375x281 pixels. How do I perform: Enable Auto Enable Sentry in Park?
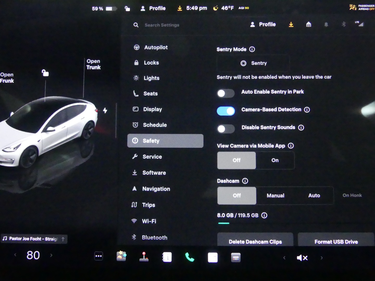(x=226, y=93)
